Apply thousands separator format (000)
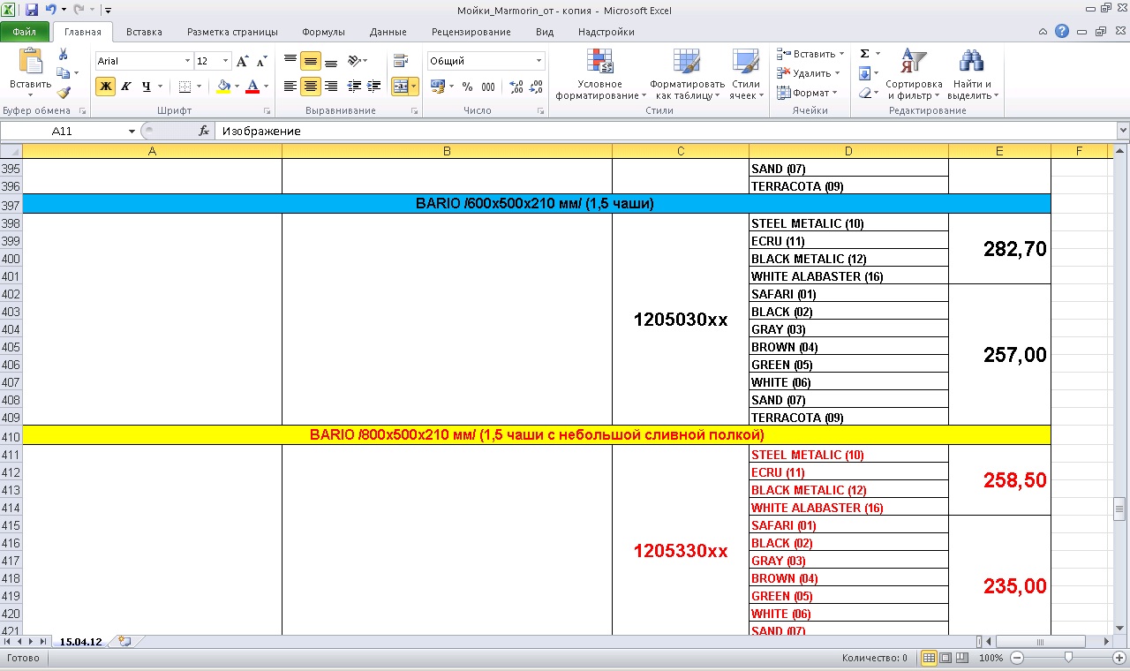This screenshot has height=671, width=1130. (x=487, y=87)
